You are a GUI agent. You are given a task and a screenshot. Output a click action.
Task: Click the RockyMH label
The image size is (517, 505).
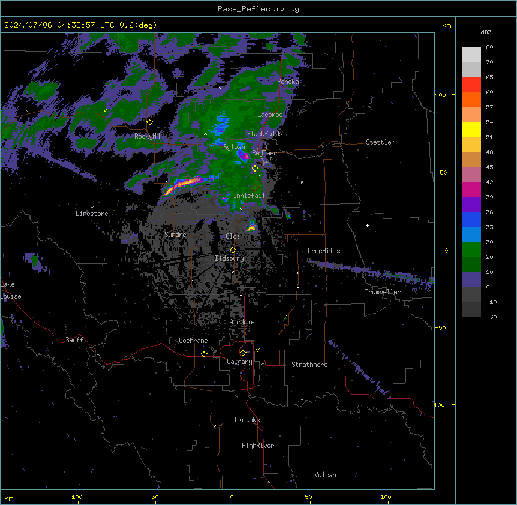147,136
